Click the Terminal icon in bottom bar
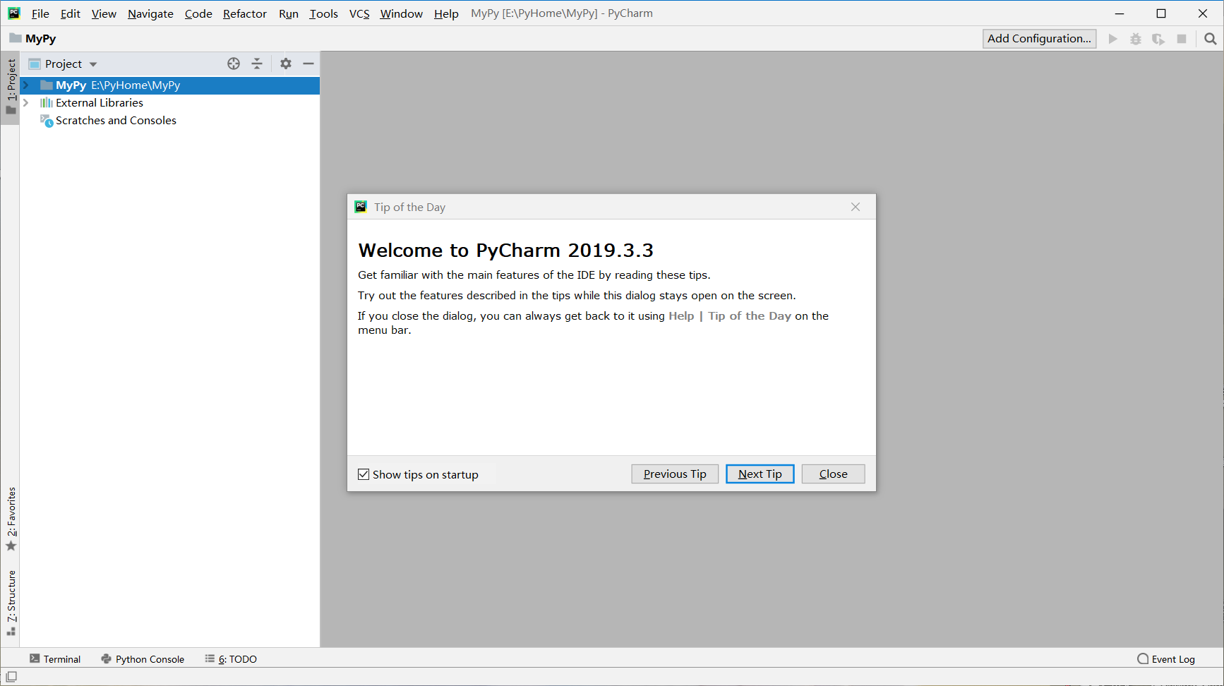 [x=35, y=658]
